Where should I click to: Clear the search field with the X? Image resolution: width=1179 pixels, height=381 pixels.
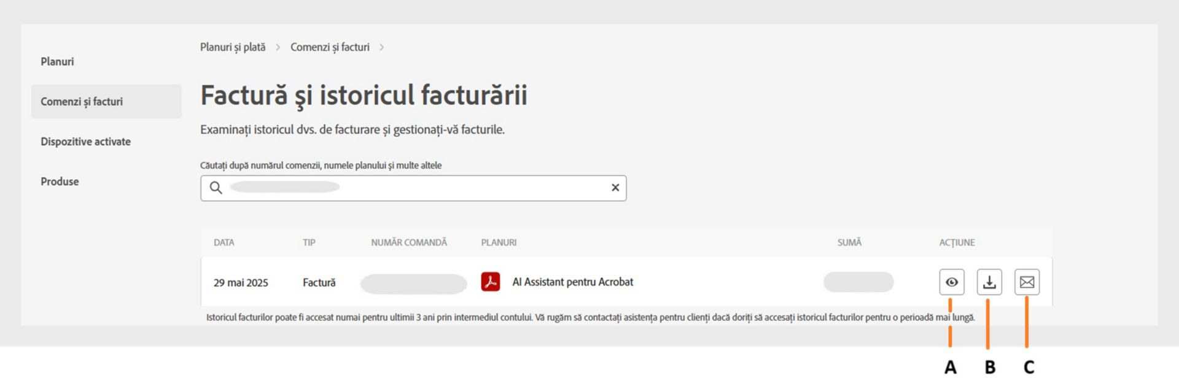coord(615,188)
